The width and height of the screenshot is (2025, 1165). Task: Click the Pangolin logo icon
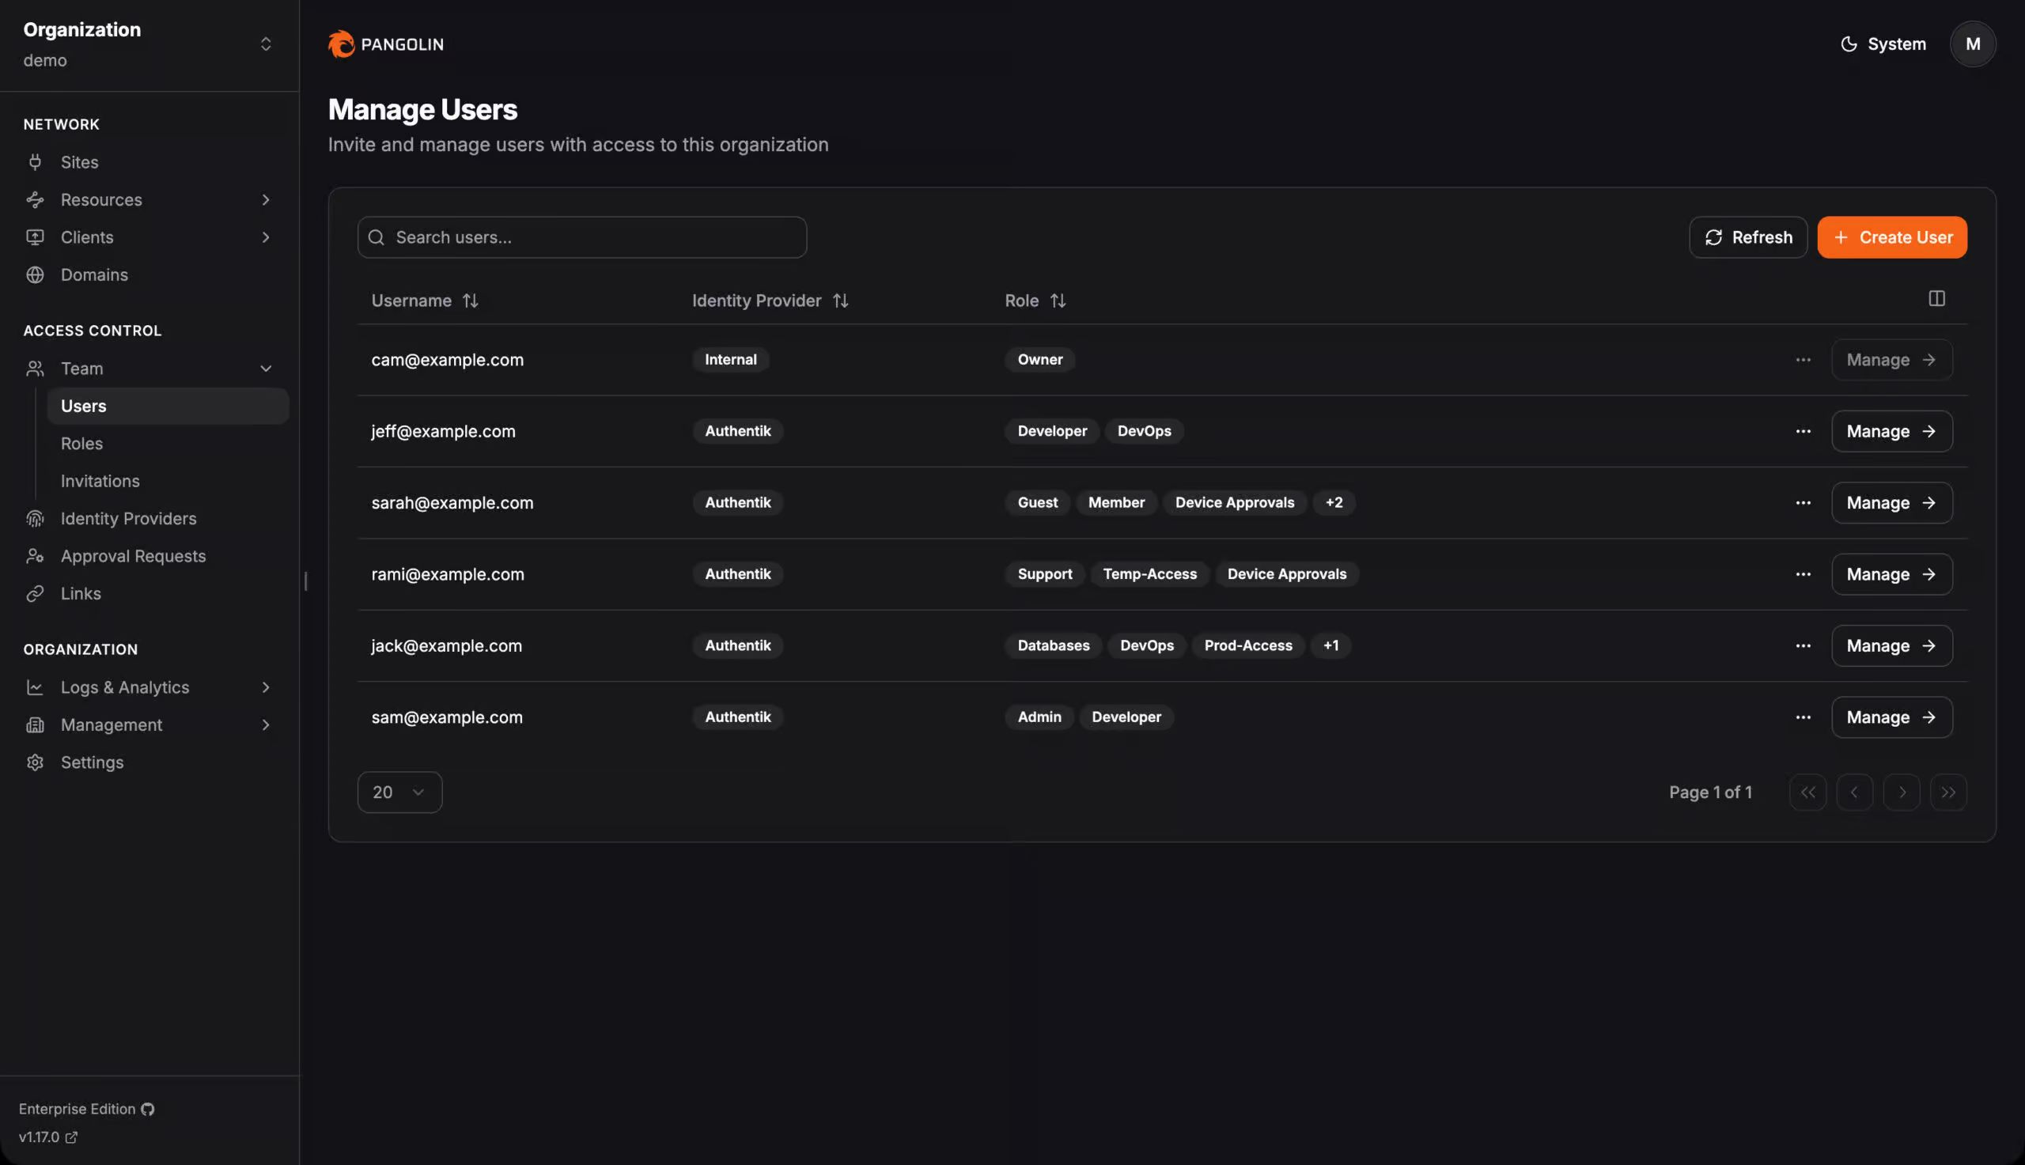[x=341, y=44]
